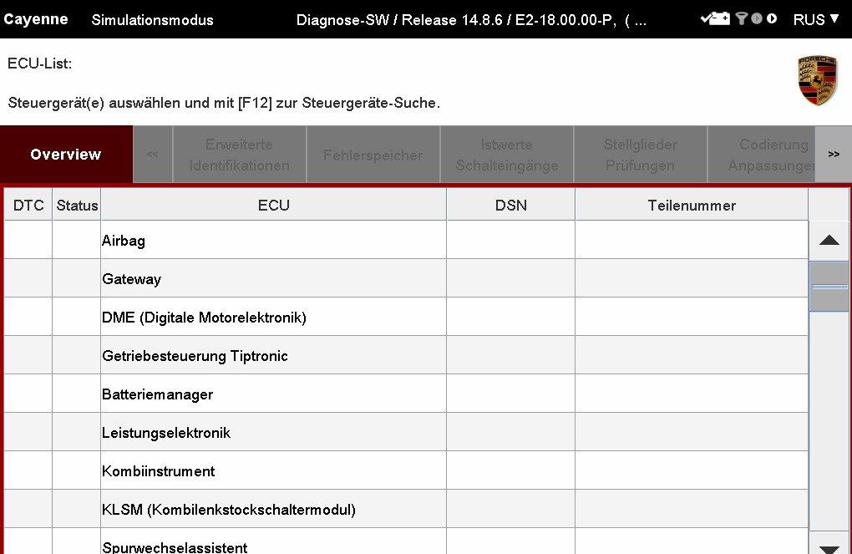Click the ECU column header
This screenshot has height=554, width=852.
tap(273, 206)
